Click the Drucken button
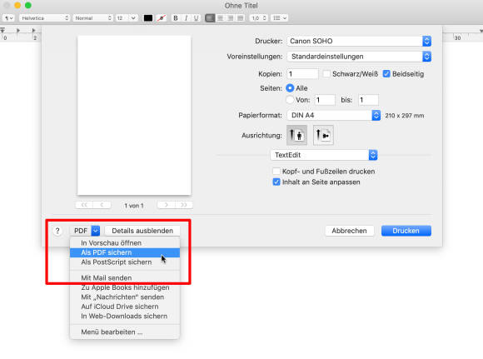The image size is (483, 359). click(x=406, y=231)
